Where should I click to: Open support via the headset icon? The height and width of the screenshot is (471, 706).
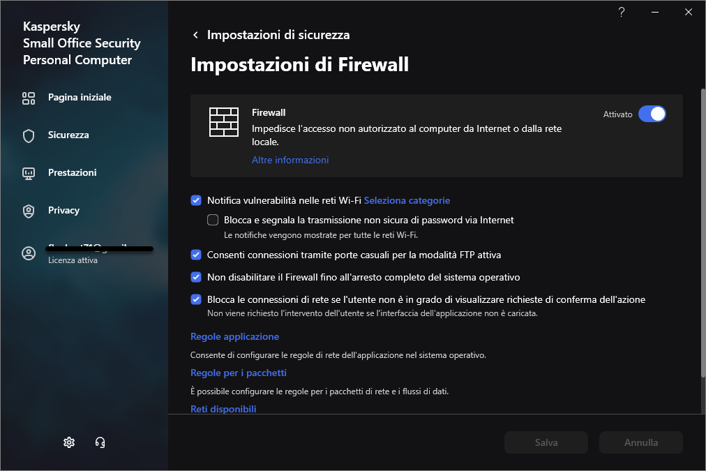[100, 442]
